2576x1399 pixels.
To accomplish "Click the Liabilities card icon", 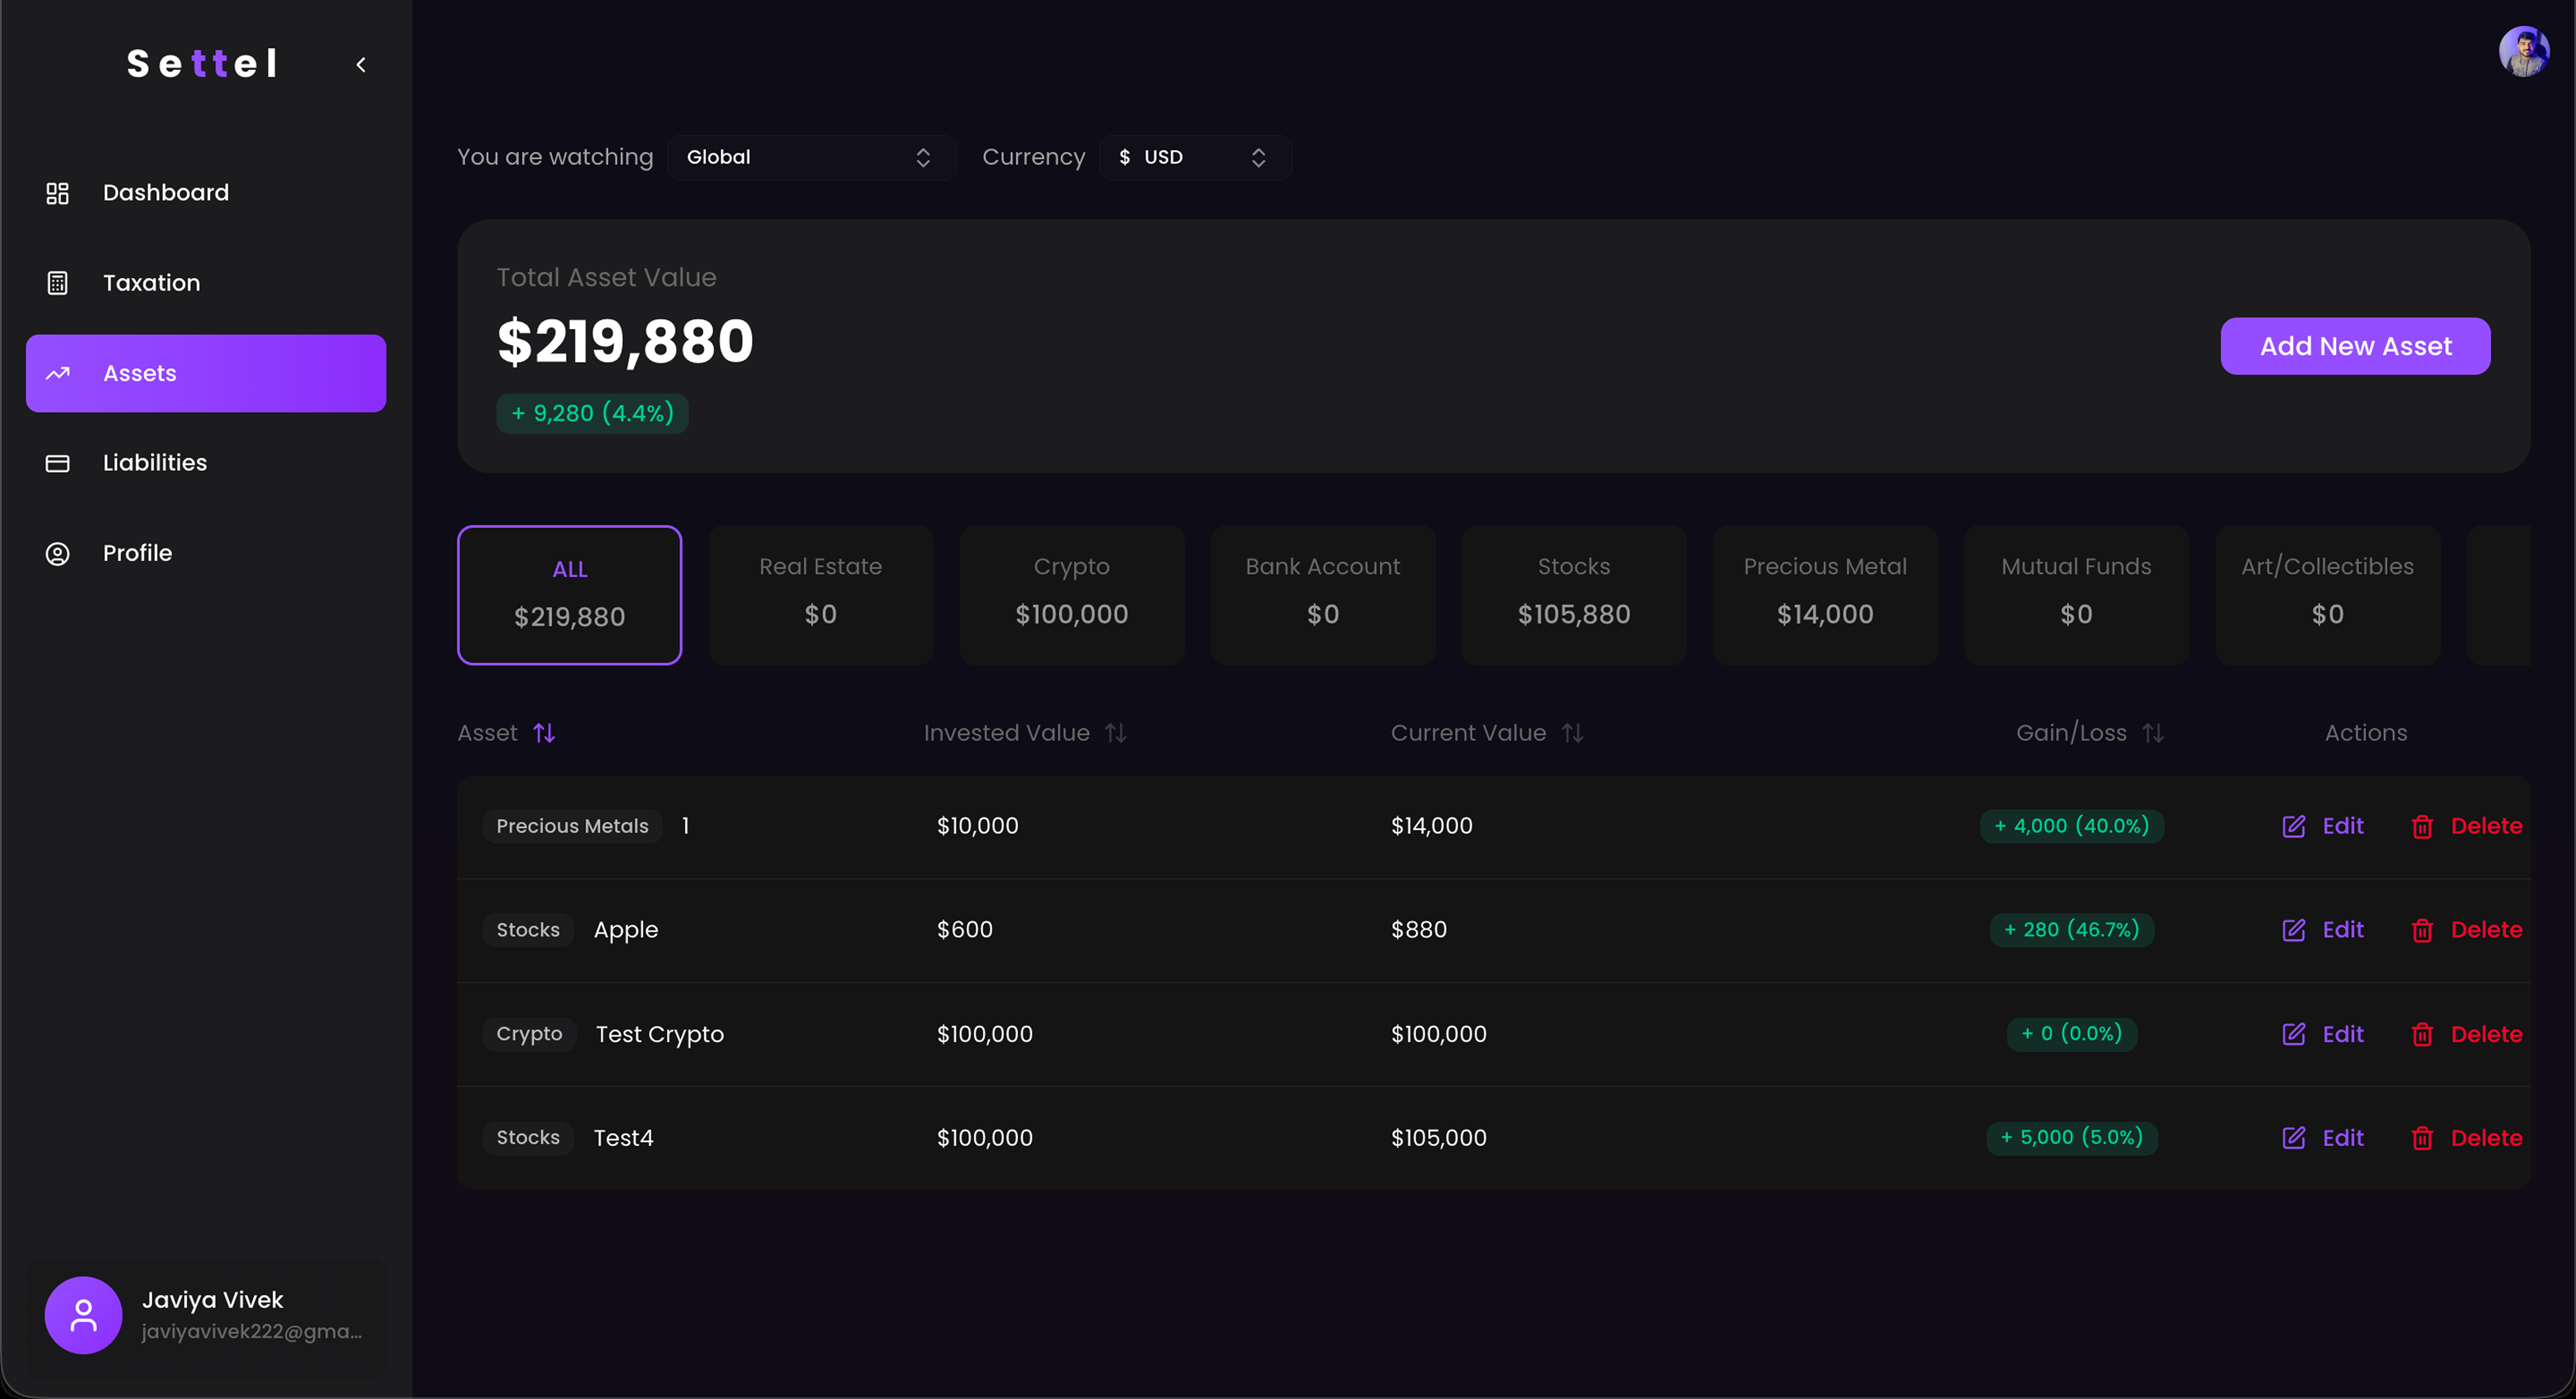I will [57, 463].
